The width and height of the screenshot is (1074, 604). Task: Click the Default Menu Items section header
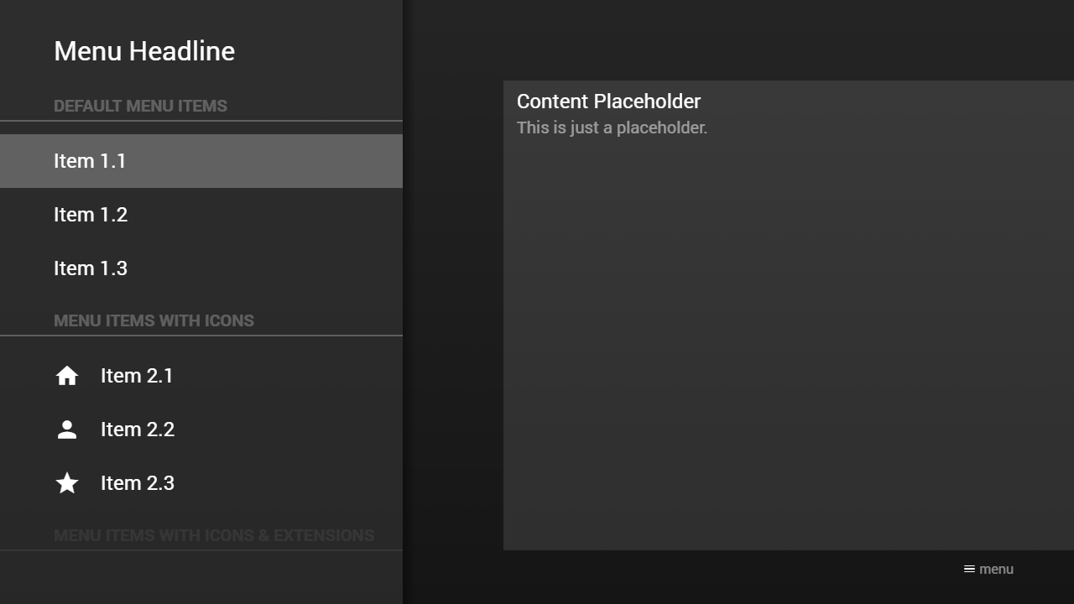point(140,107)
